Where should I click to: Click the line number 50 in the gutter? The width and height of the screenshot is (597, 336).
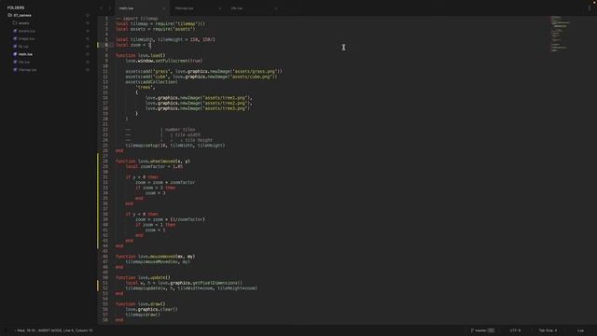(x=105, y=277)
